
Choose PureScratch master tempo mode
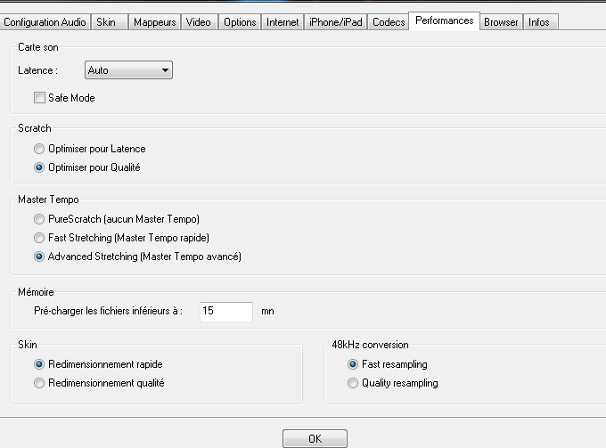[39, 219]
